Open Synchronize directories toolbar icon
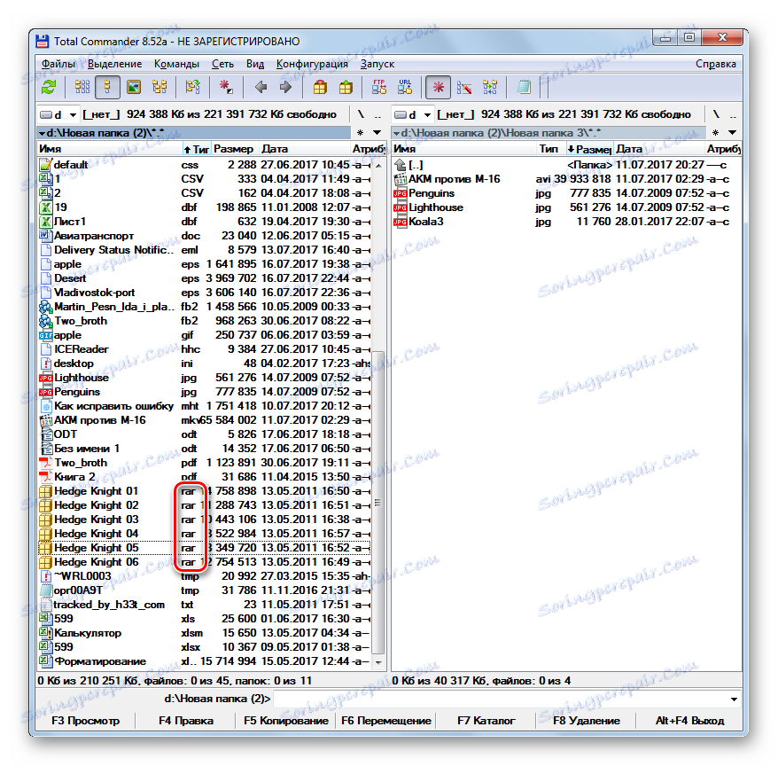Image resolution: width=778 pixels, height=766 pixels. tap(490, 88)
